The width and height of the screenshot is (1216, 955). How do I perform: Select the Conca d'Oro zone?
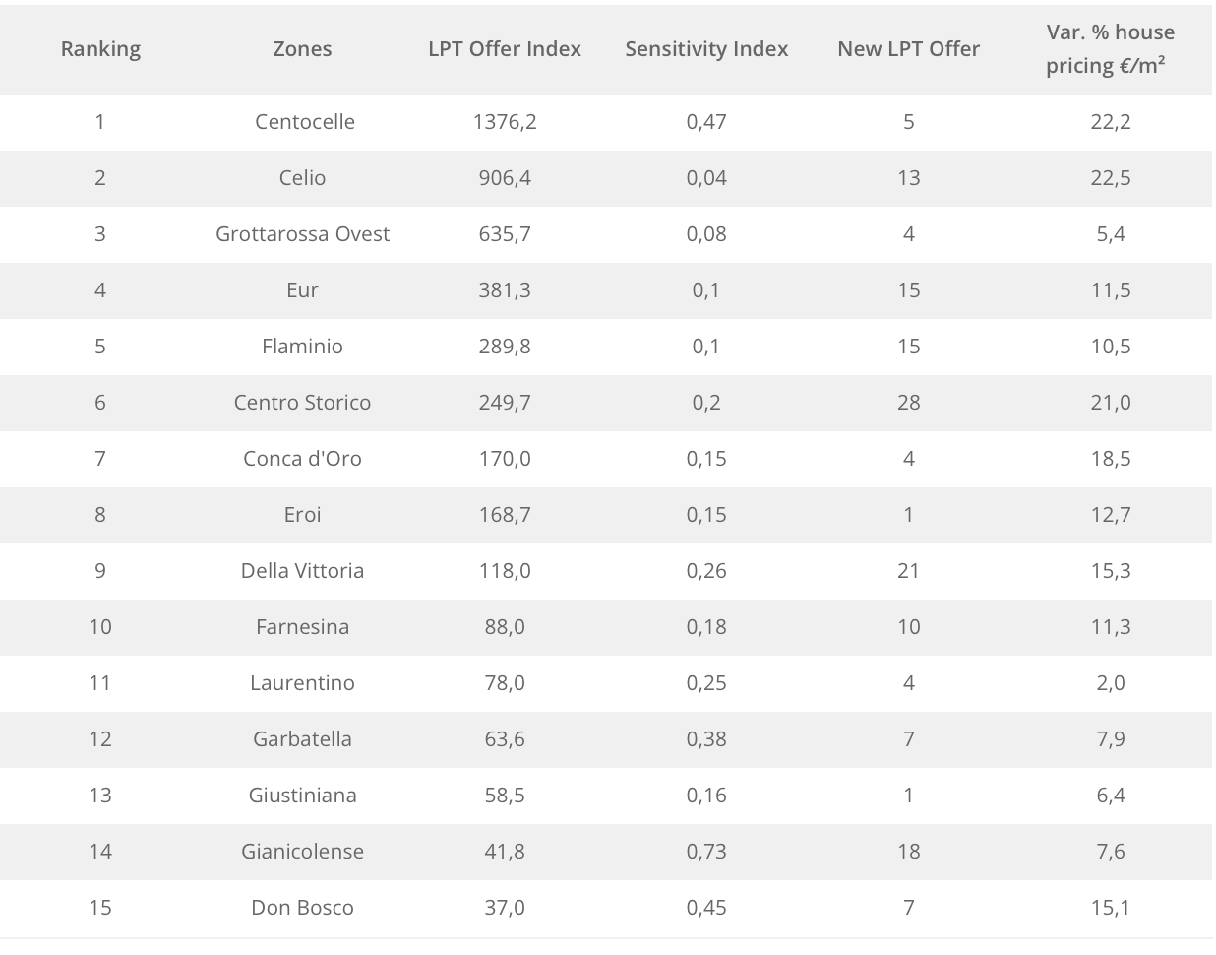click(x=302, y=459)
